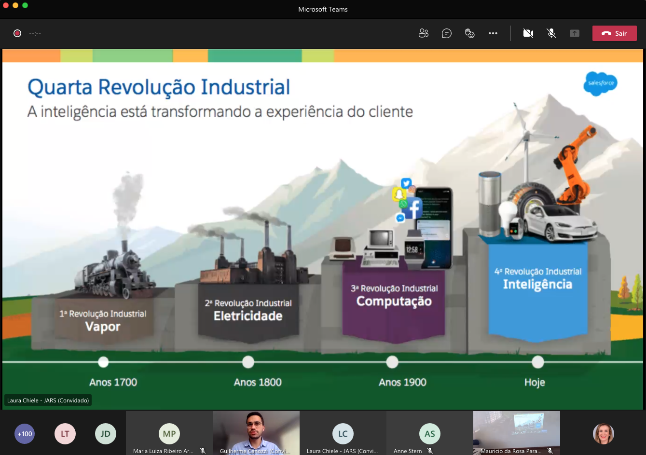Image resolution: width=646 pixels, height=455 pixels.
Task: Open the more actions ellipsis menu
Action: click(493, 33)
